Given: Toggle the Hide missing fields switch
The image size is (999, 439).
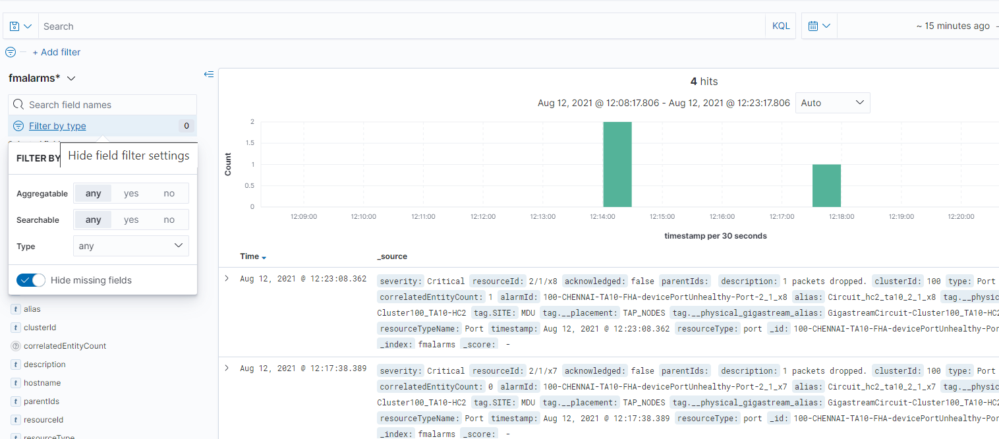Looking at the screenshot, I should pyautogui.click(x=31, y=280).
